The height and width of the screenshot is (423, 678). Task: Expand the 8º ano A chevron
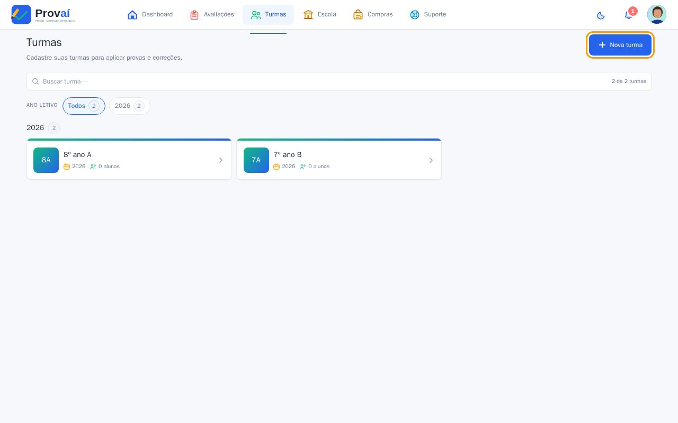coord(221,160)
